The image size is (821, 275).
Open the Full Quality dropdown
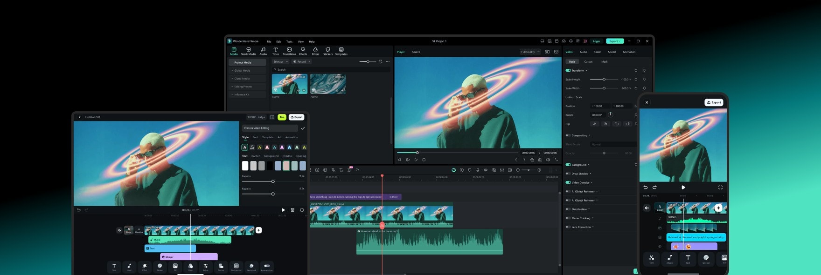point(530,52)
